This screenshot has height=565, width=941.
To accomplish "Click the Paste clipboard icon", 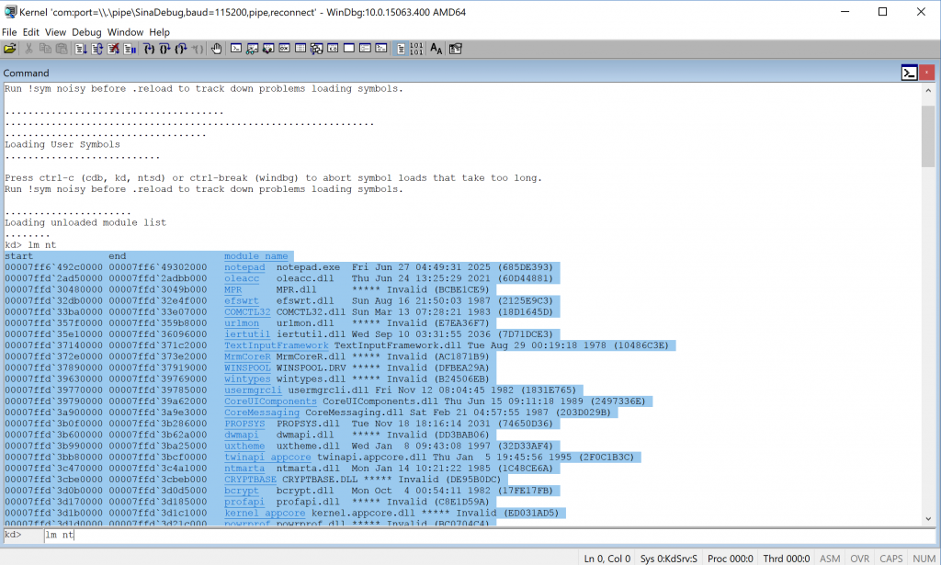I will coord(62,50).
